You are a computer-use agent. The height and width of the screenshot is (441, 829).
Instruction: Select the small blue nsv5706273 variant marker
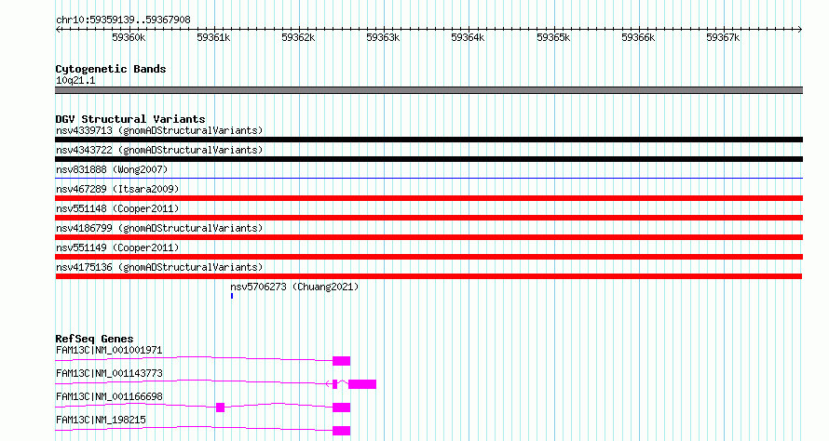232,296
